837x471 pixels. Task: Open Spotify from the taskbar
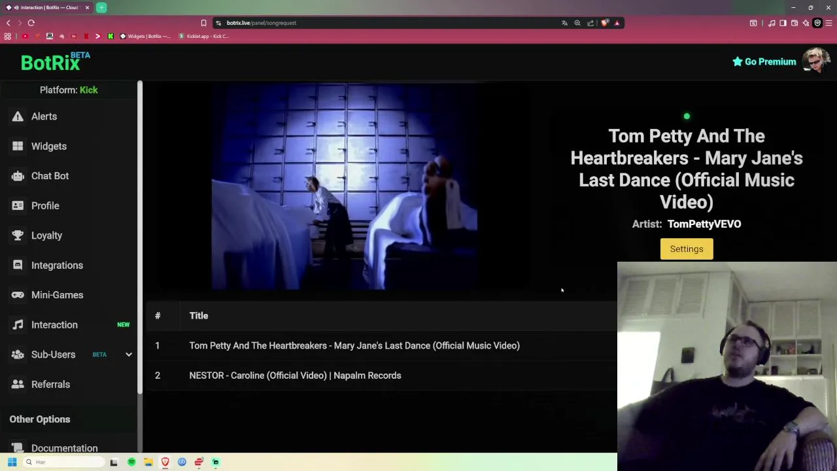pyautogui.click(x=131, y=462)
